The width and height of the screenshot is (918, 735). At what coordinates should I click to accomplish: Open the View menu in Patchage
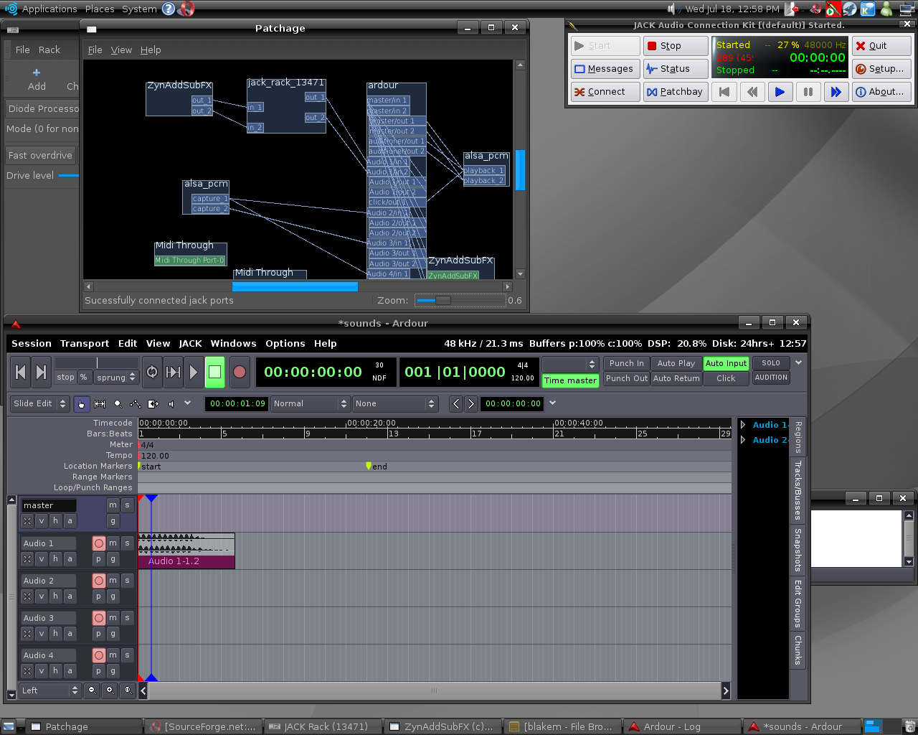pyautogui.click(x=121, y=50)
